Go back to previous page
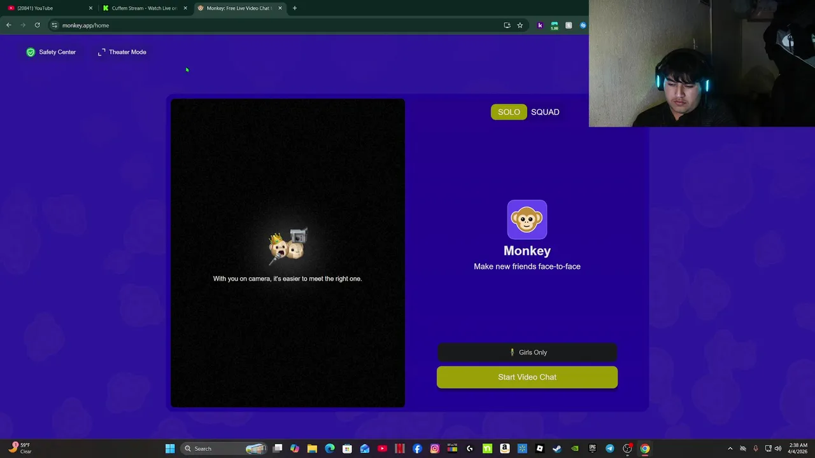Screen dimensions: 815x458 (9, 25)
